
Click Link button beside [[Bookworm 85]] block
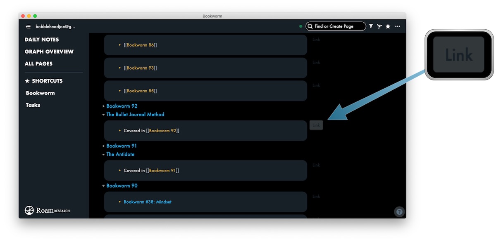pyautogui.click(x=316, y=85)
